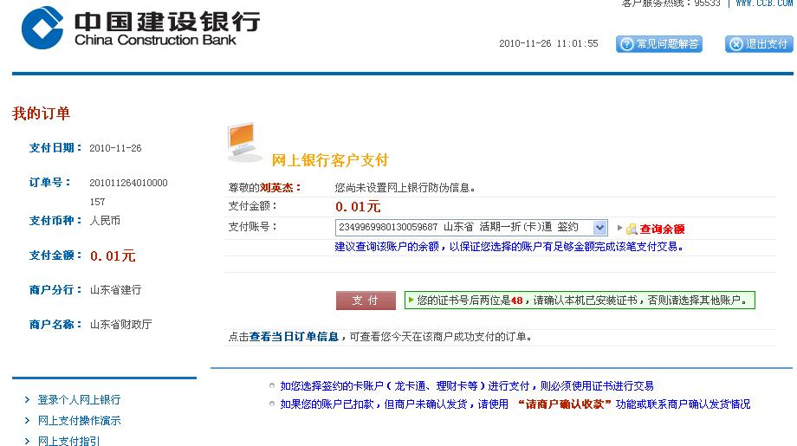Click the small gray triangle before 查询余额

coord(619,229)
